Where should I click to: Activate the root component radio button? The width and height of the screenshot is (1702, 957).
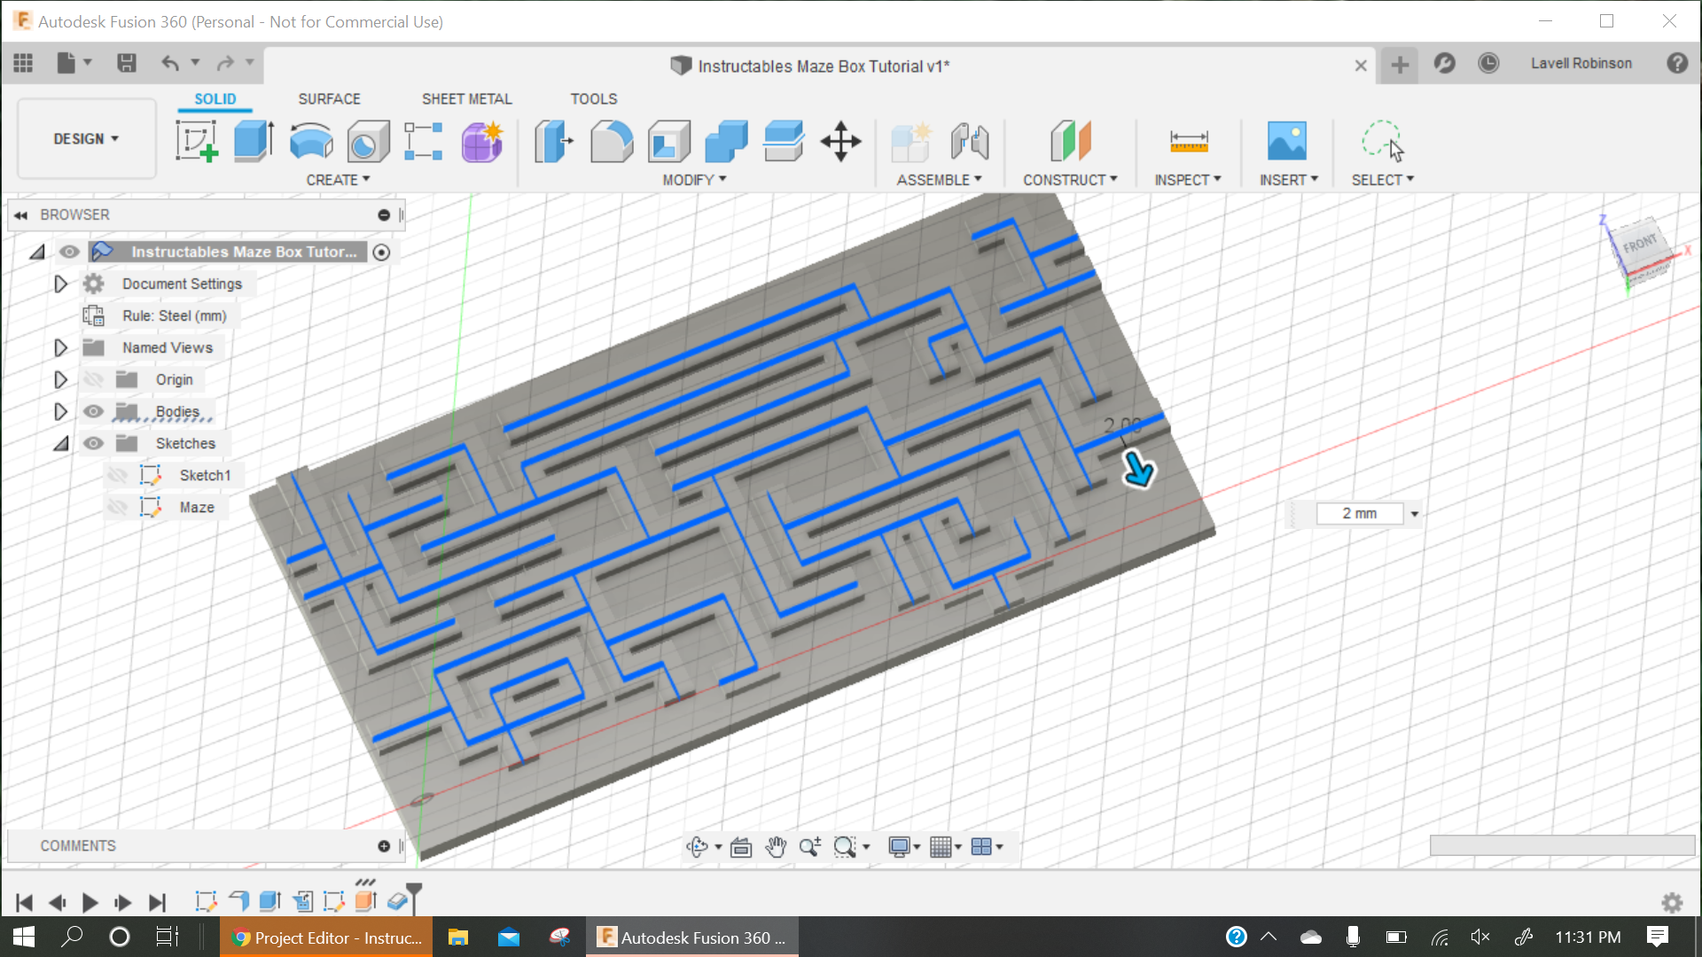pos(381,253)
